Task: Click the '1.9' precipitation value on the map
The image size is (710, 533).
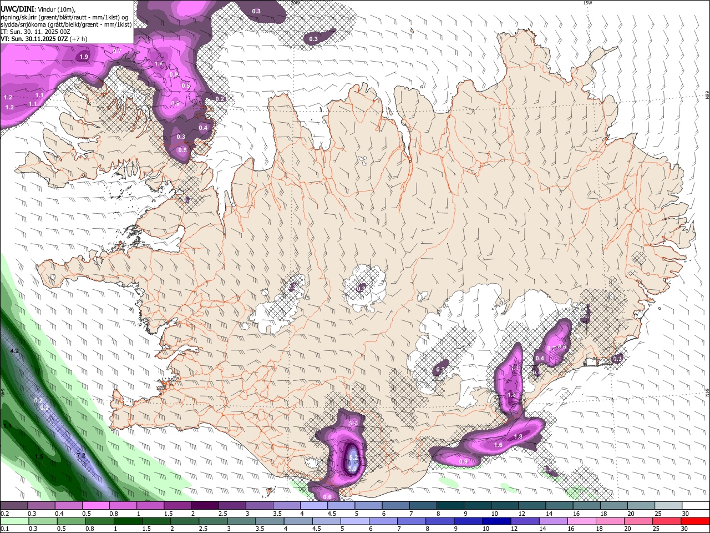Action: (84, 57)
